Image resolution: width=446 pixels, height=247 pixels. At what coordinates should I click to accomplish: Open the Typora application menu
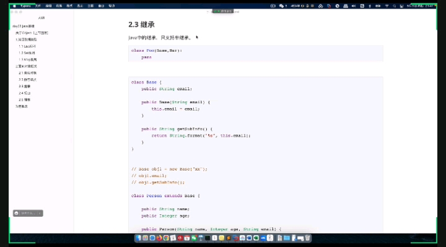click(25, 6)
